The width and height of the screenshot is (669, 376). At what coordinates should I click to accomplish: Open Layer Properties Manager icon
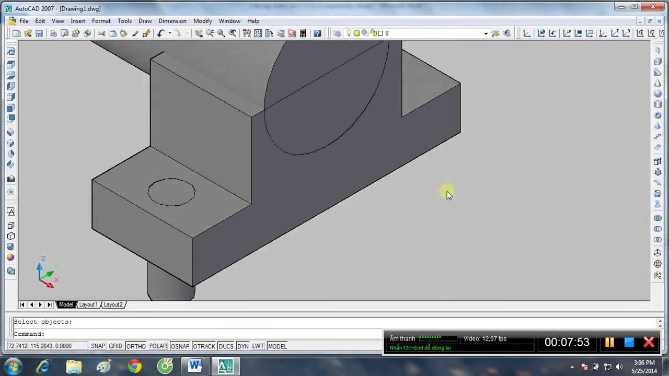337,33
